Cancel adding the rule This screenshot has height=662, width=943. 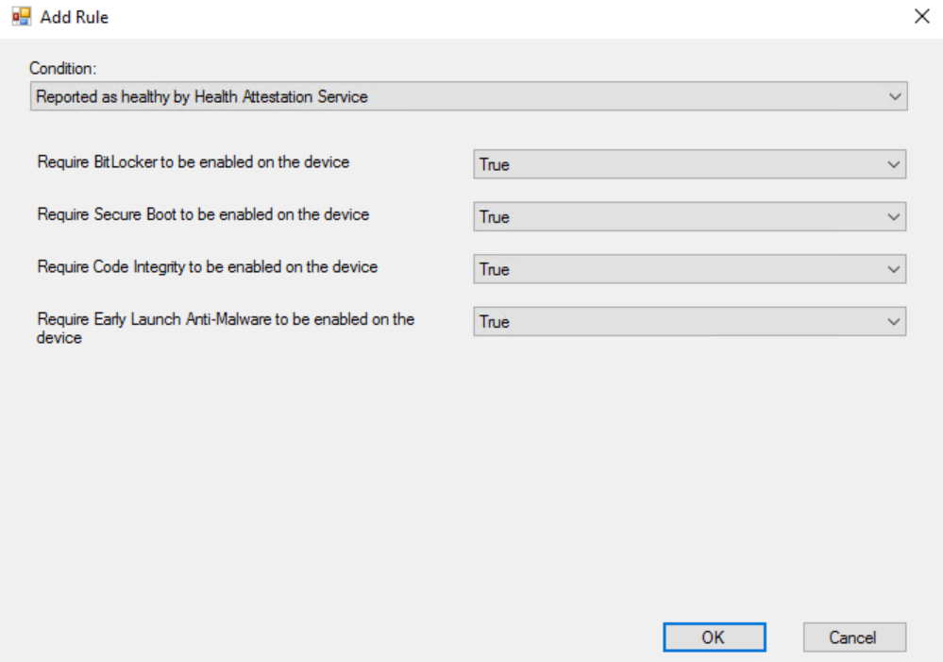pyautogui.click(x=854, y=637)
